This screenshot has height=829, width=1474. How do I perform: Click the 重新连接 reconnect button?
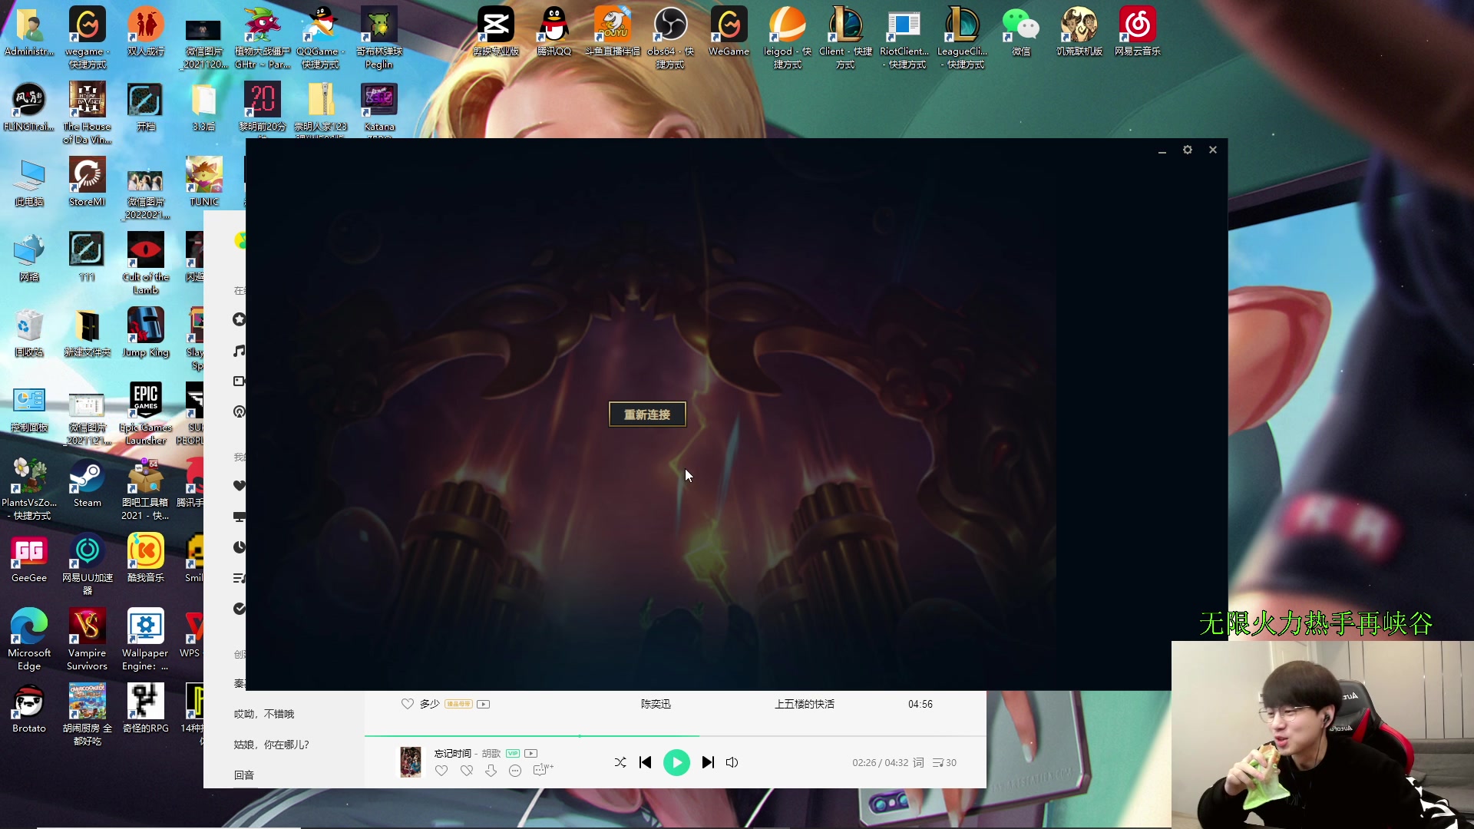point(647,414)
